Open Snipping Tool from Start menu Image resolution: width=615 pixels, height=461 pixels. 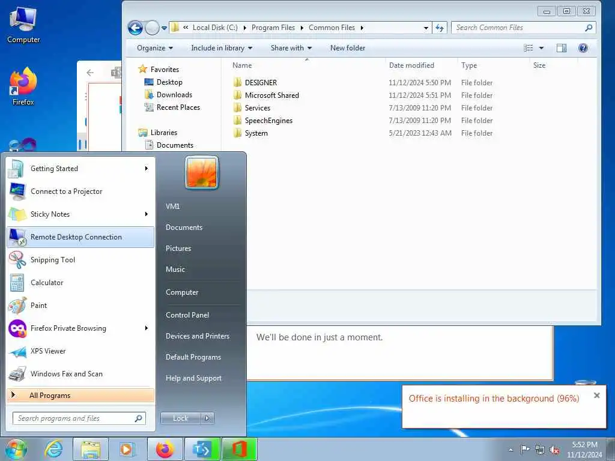coord(80,260)
